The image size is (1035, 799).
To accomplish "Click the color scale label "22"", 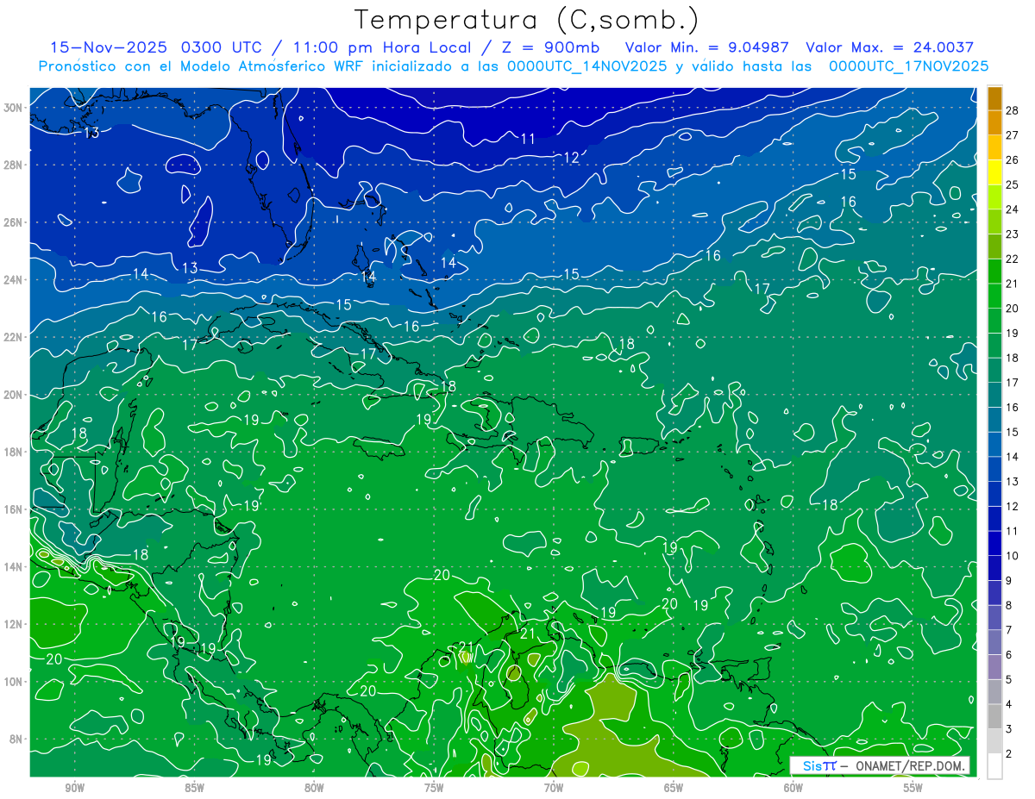I will pos(1012,259).
